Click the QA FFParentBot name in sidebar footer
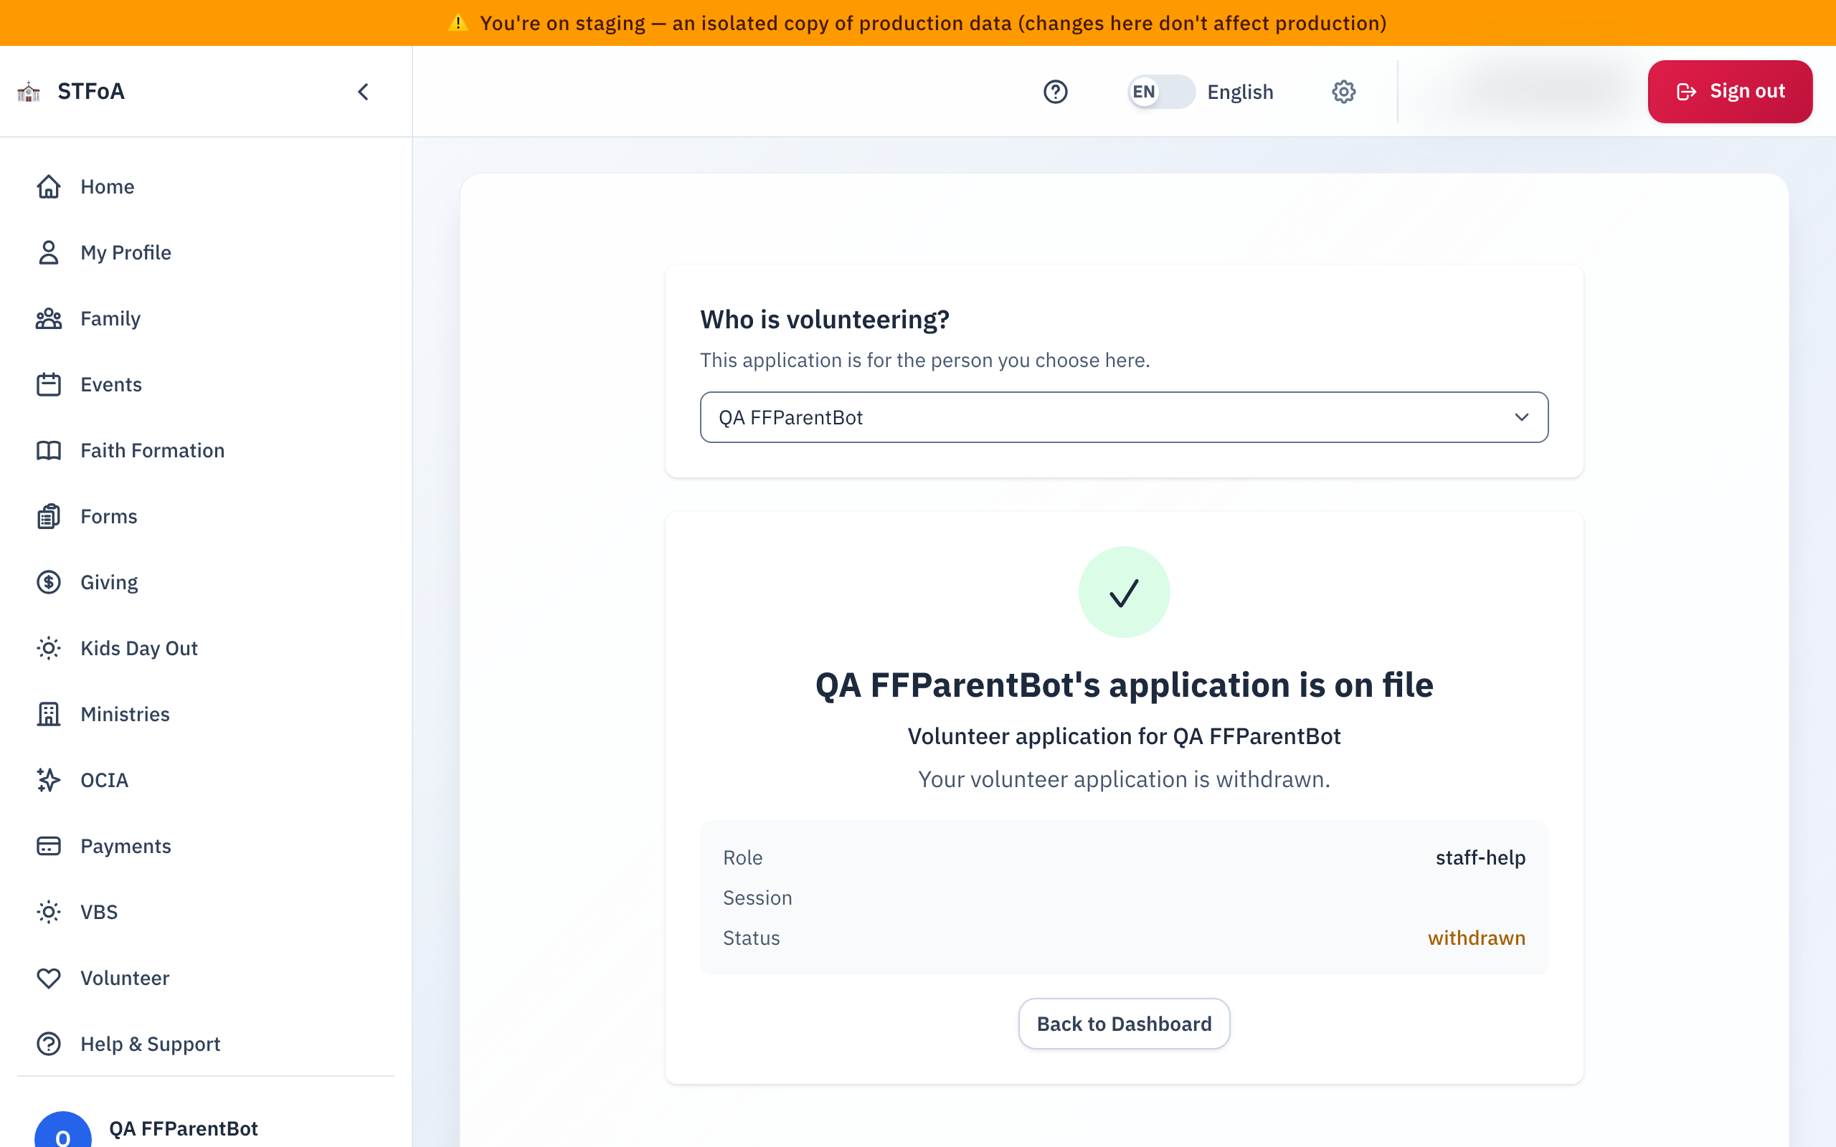Viewport: 1836px width, 1147px height. pos(184,1129)
